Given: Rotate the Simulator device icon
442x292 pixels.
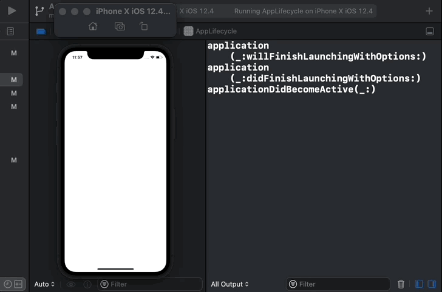Looking at the screenshot, I should pos(143,26).
